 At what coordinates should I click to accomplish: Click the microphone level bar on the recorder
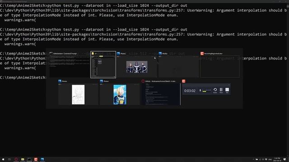[x=206, y=90]
